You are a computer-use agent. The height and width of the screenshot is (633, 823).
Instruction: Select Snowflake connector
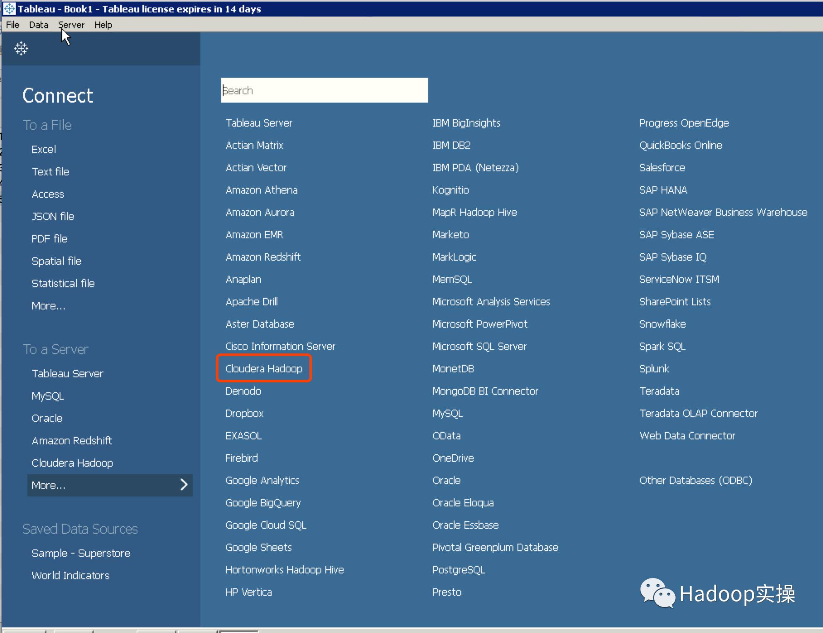coord(662,324)
